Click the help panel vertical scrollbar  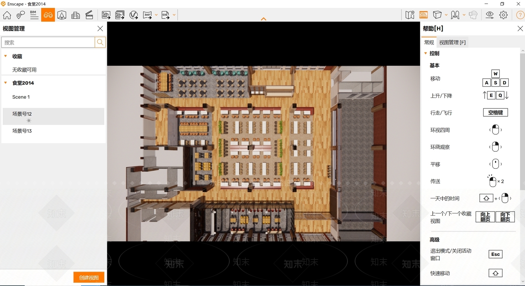(x=523, y=121)
